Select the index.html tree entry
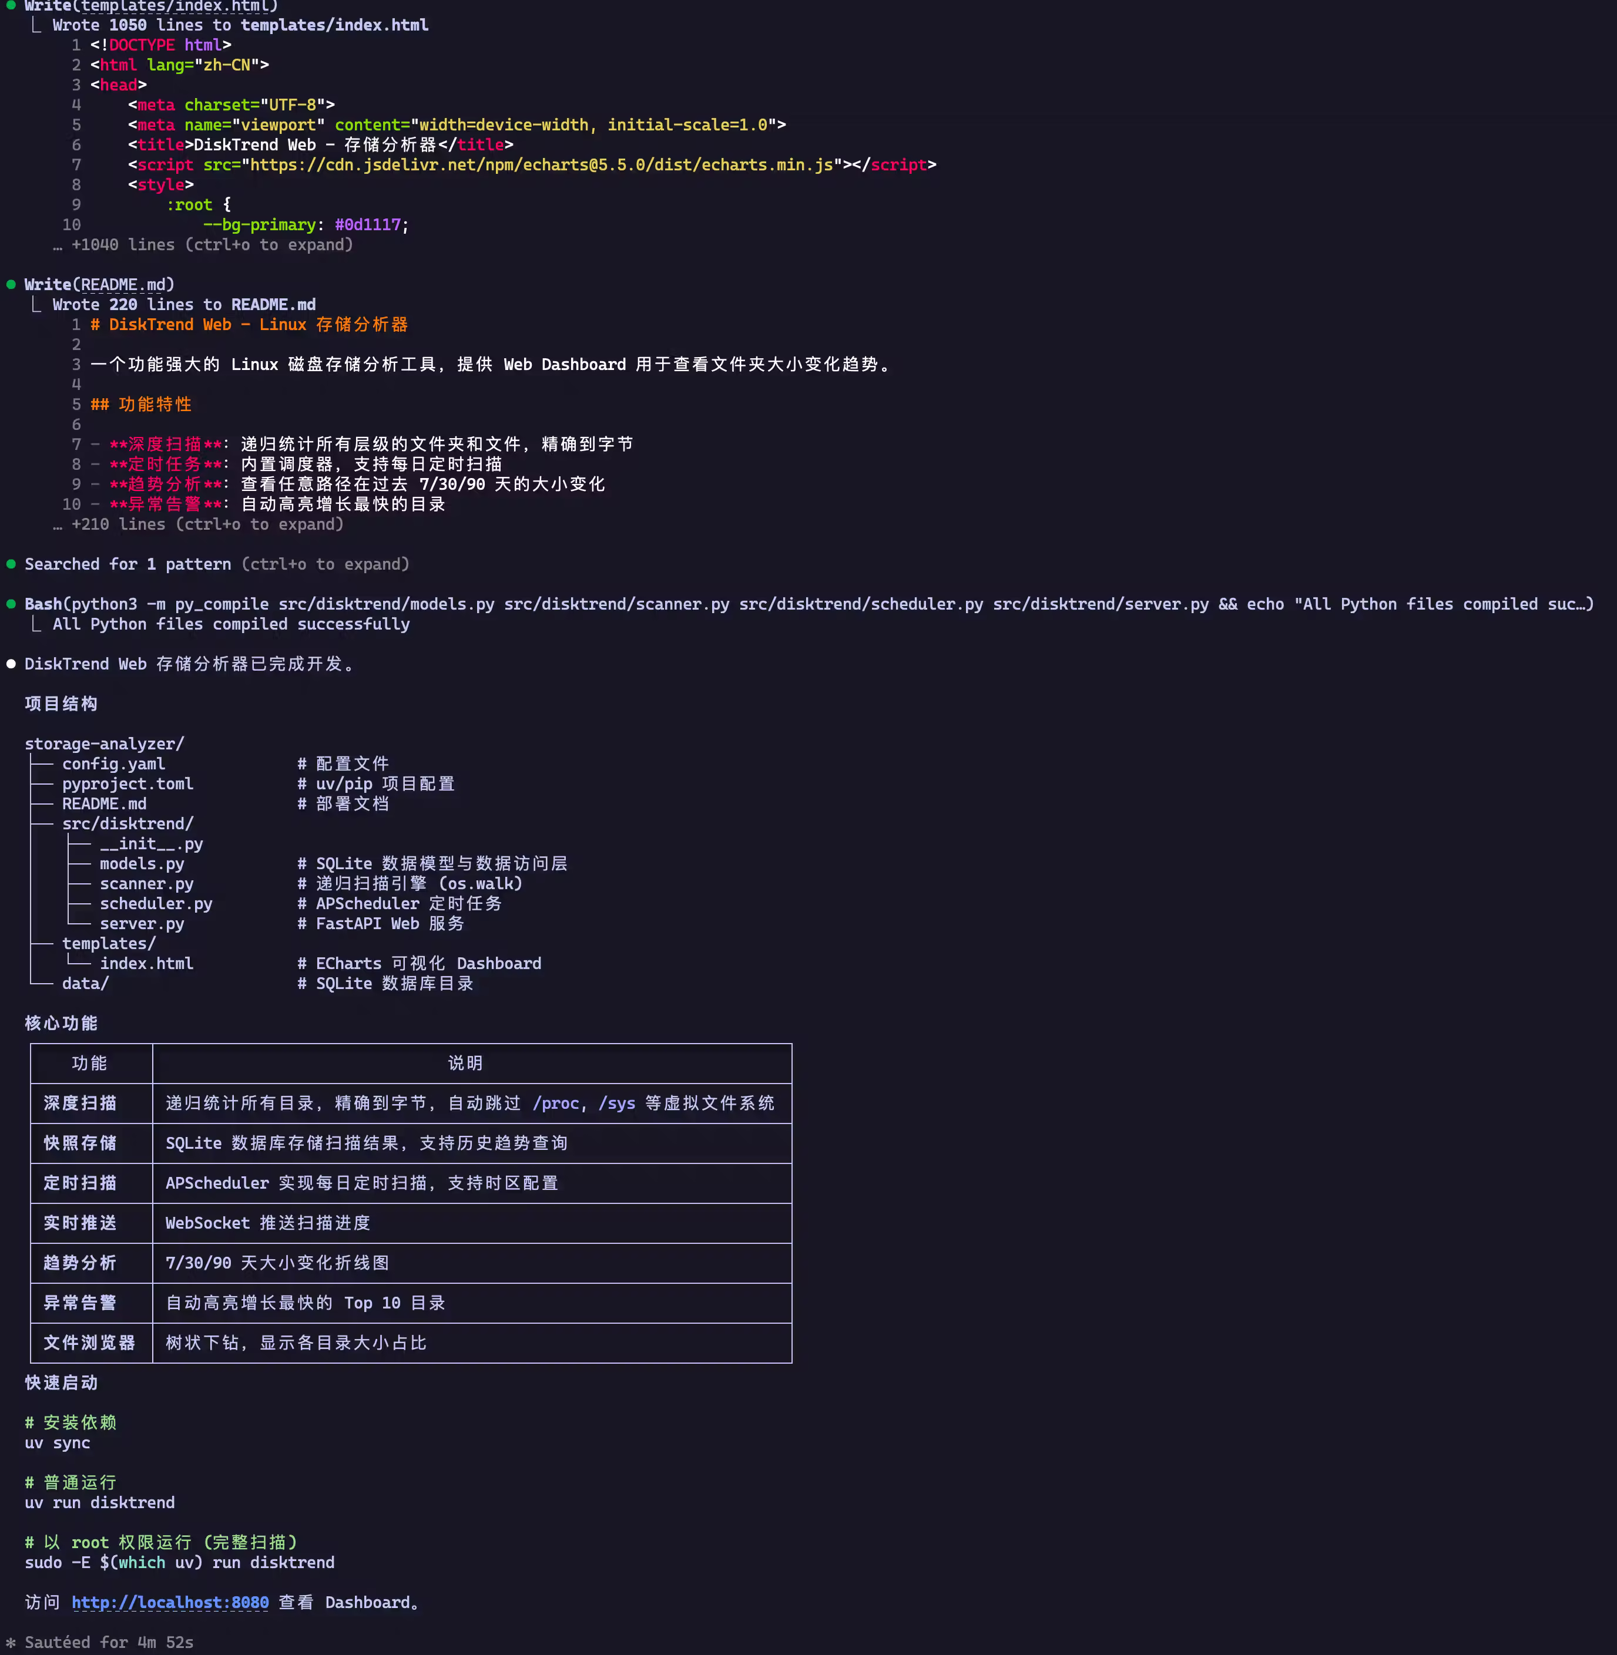 (x=146, y=963)
